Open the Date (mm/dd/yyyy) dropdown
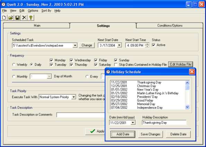The width and height of the screenshot is (206, 147). click(x=133, y=123)
